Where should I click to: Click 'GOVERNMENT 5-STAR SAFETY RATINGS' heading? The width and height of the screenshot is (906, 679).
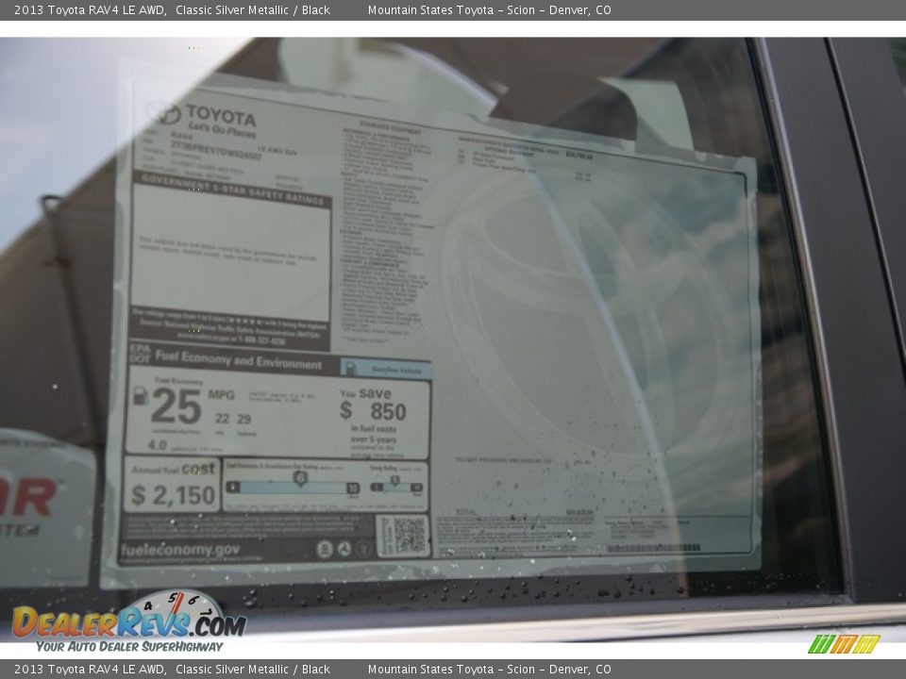(232, 190)
